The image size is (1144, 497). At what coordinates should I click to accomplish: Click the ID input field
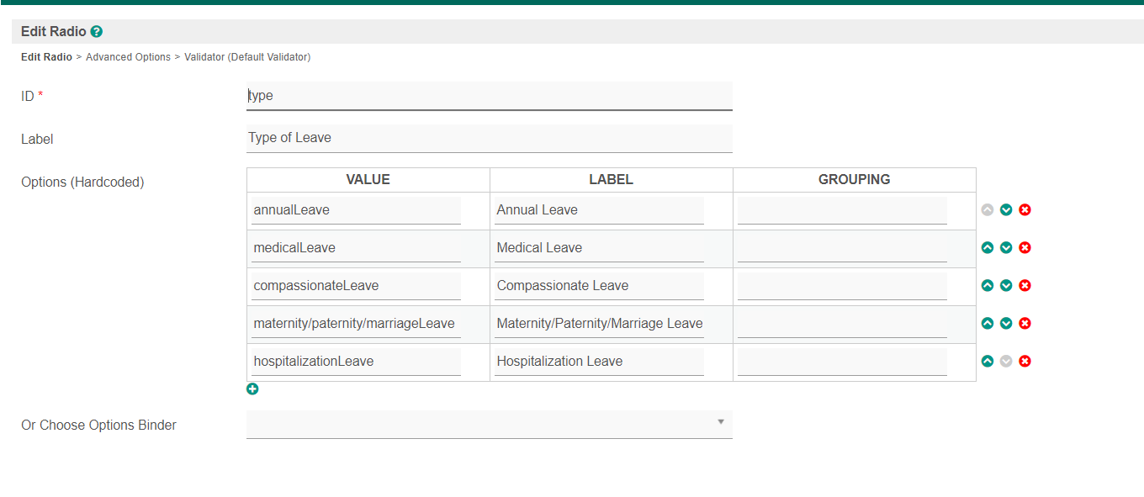489,96
